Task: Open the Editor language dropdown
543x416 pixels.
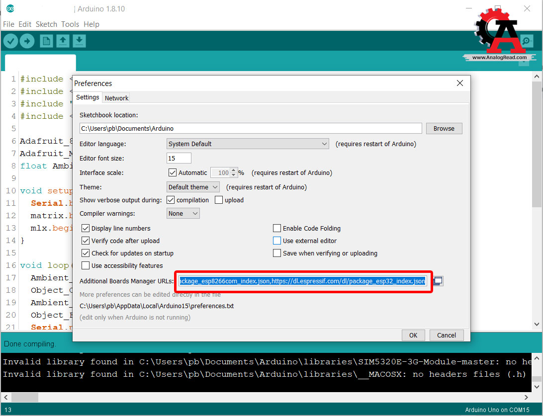Action: [x=248, y=144]
